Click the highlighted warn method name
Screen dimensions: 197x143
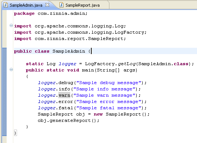tap(64, 95)
